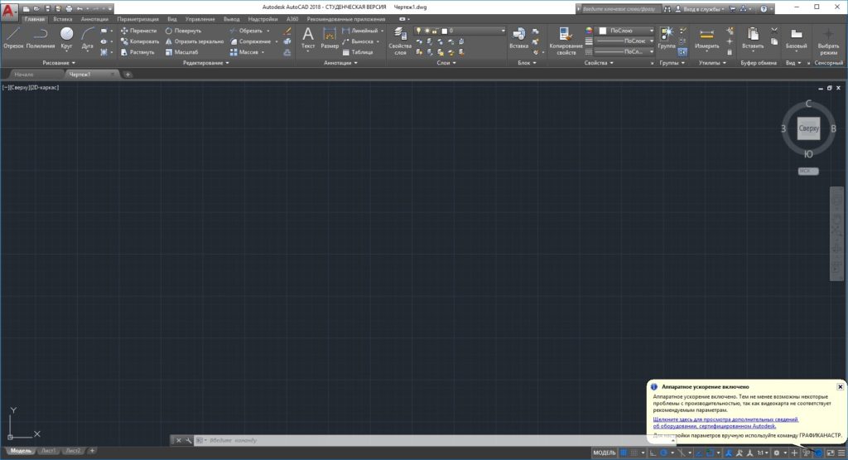
Task: Select the Отрезок (line) tool
Action: 13,38
